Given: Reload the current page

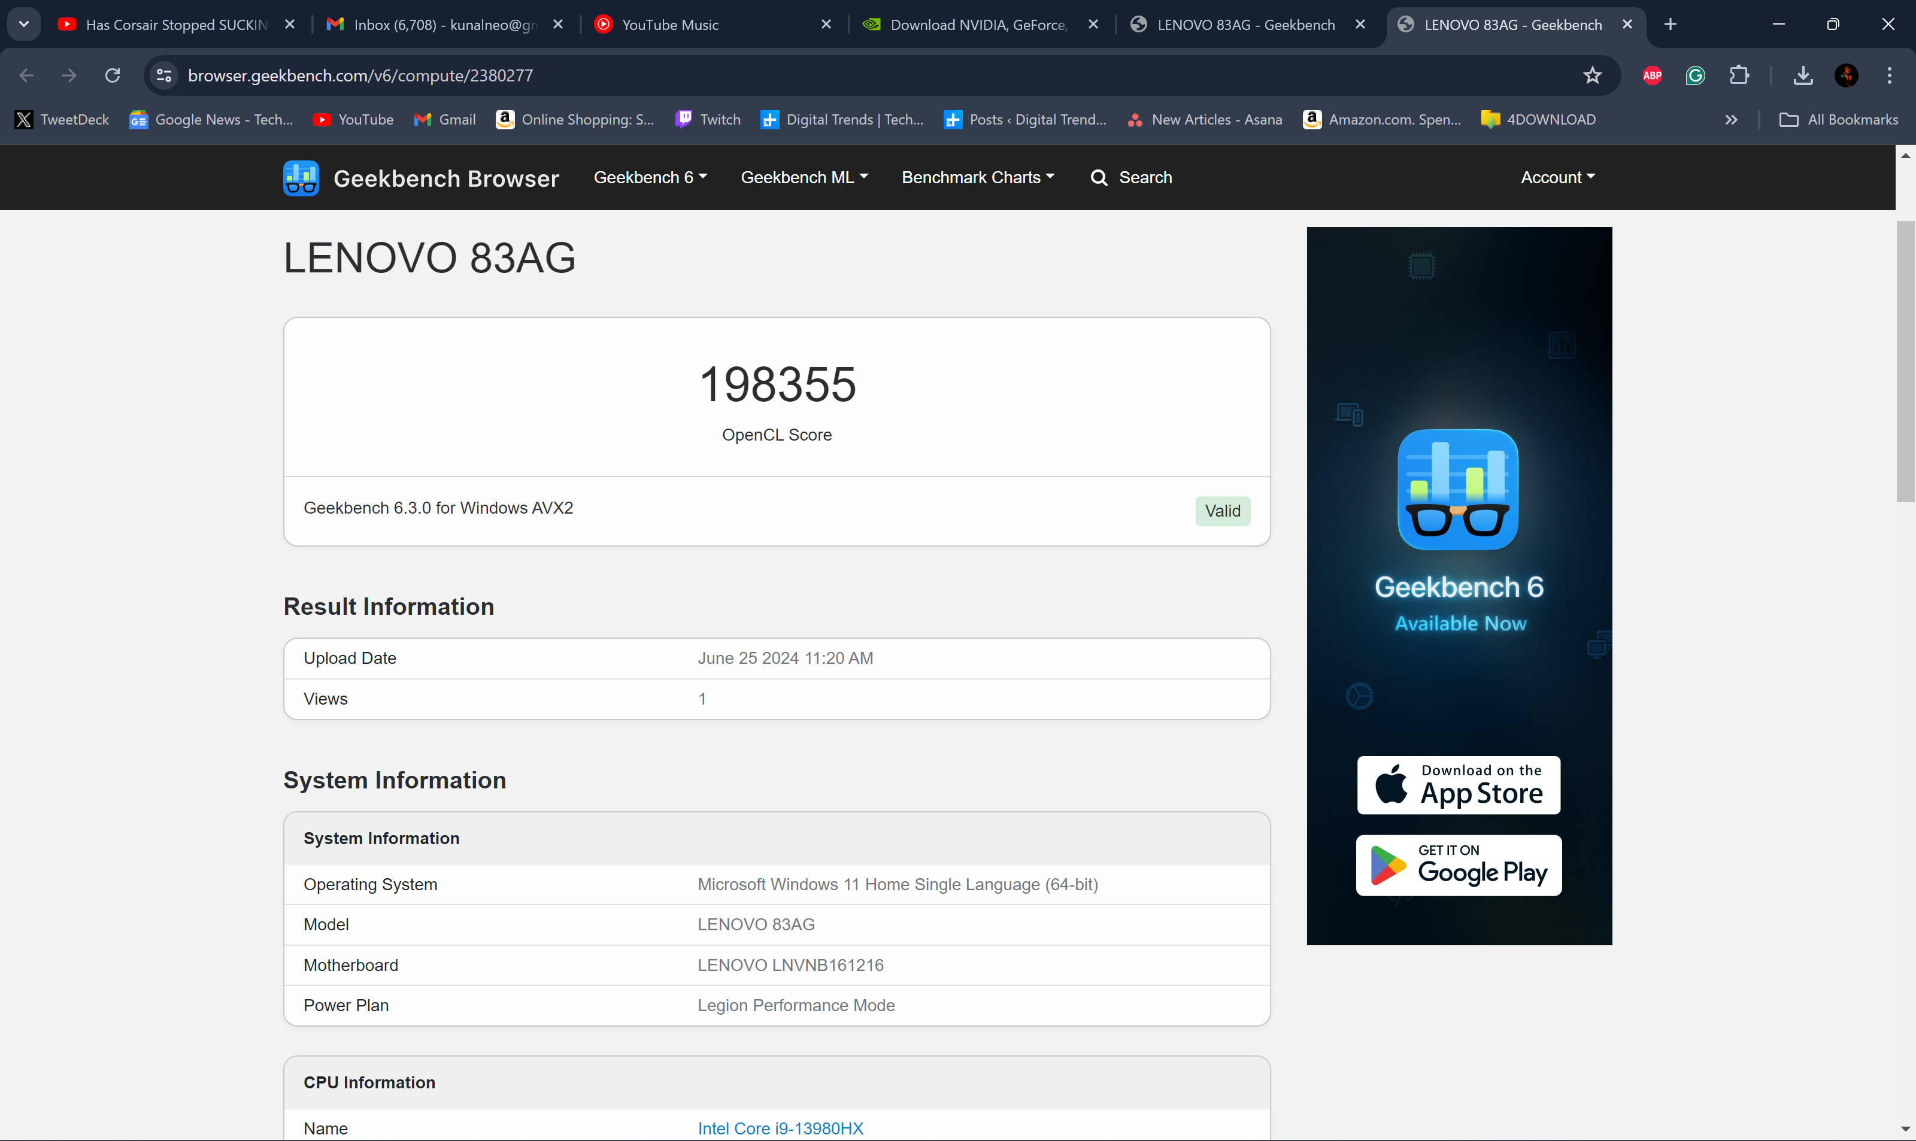Looking at the screenshot, I should tap(112, 75).
